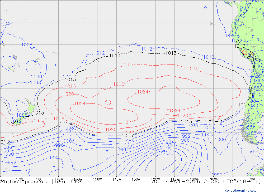Open the ©weatheronline.co.uk credit link
264x193 pixels.
(x=242, y=191)
